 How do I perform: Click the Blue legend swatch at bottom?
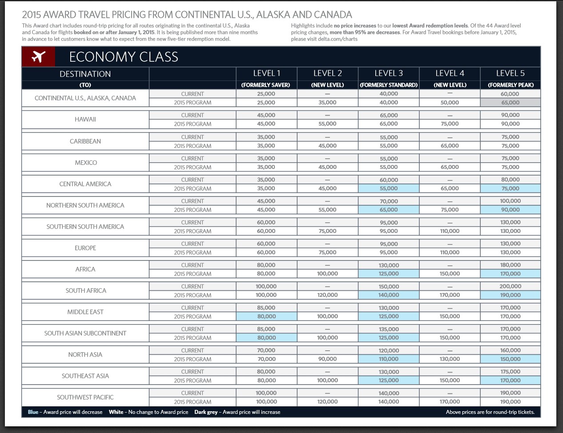pos(31,412)
